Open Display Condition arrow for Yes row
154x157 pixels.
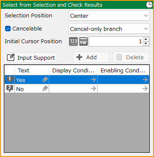pos(93,80)
